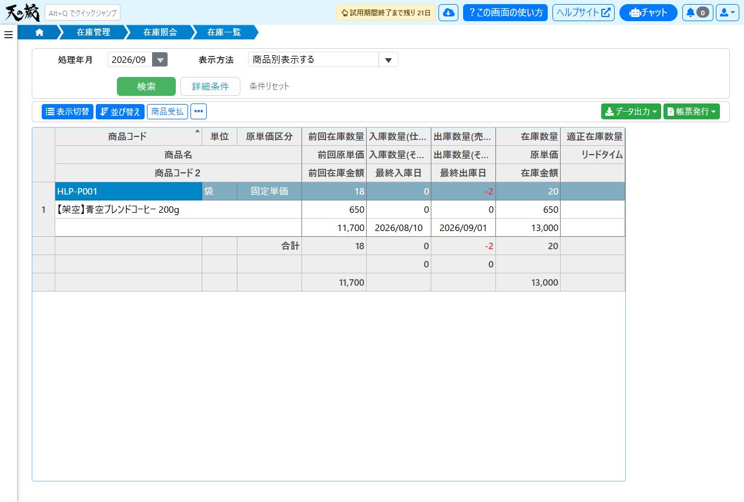Start a チャット session
744x502 pixels.
[648, 12]
